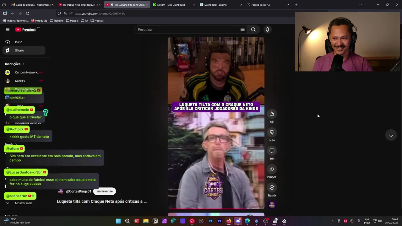The height and width of the screenshot is (226, 402).
Task: Click the search magnifier button
Action: pyautogui.click(x=253, y=30)
